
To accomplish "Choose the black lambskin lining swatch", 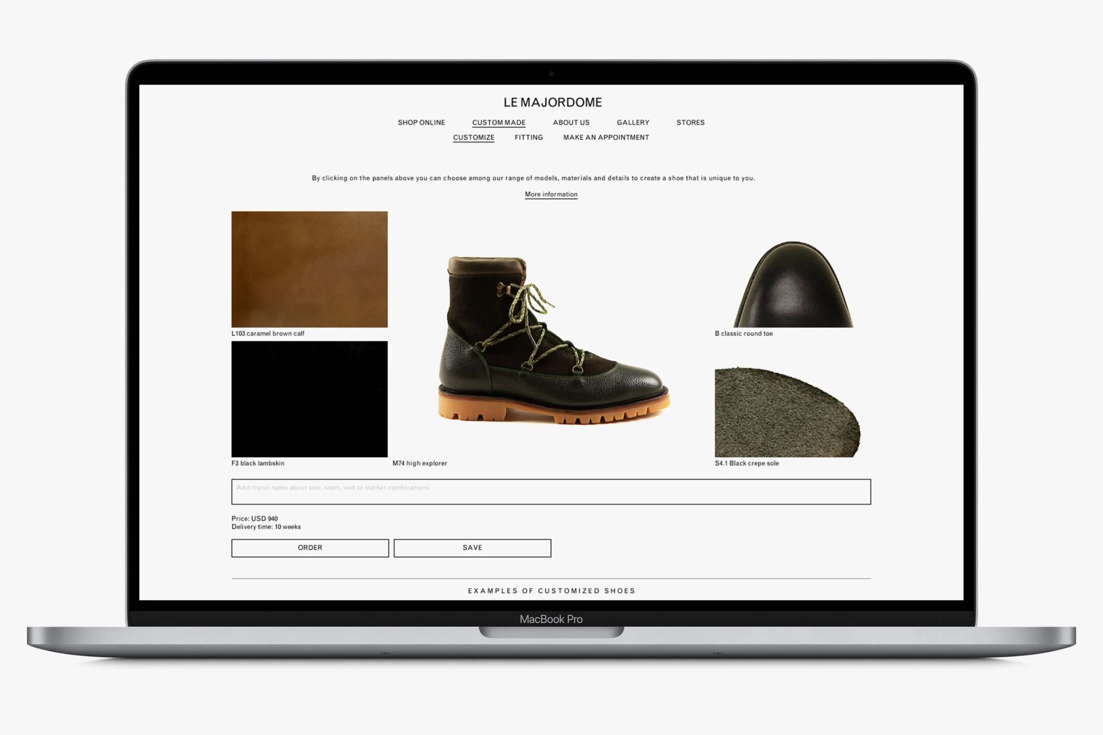I will coord(310,399).
